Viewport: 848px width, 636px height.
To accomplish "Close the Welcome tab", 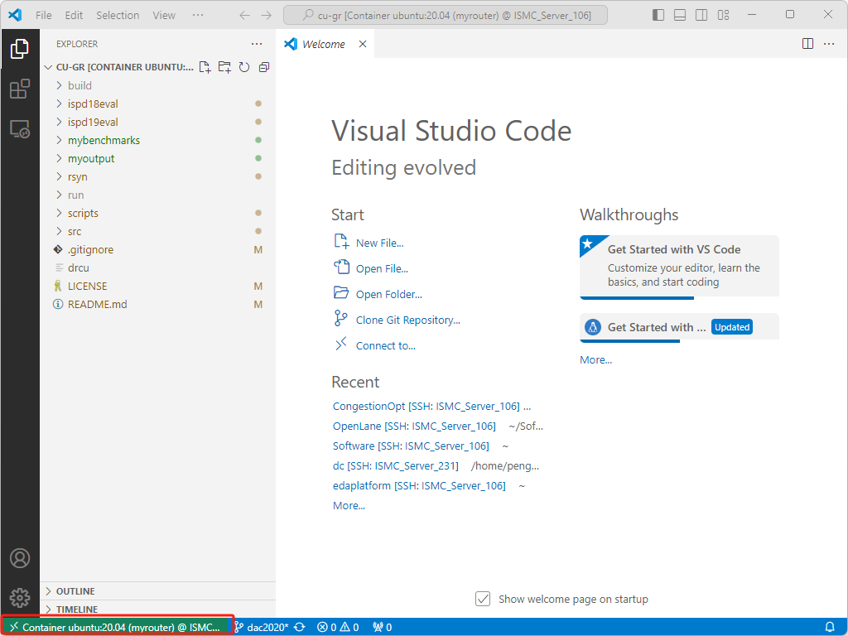I will point(363,44).
